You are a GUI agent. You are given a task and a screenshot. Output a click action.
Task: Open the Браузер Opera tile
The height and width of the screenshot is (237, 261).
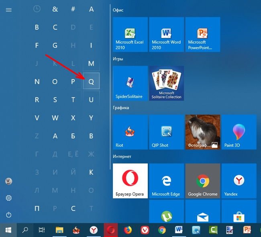(x=130, y=181)
